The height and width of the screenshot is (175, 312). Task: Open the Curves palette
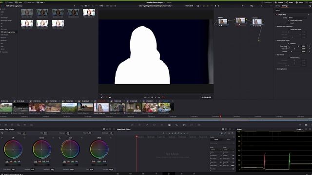pos(132,125)
